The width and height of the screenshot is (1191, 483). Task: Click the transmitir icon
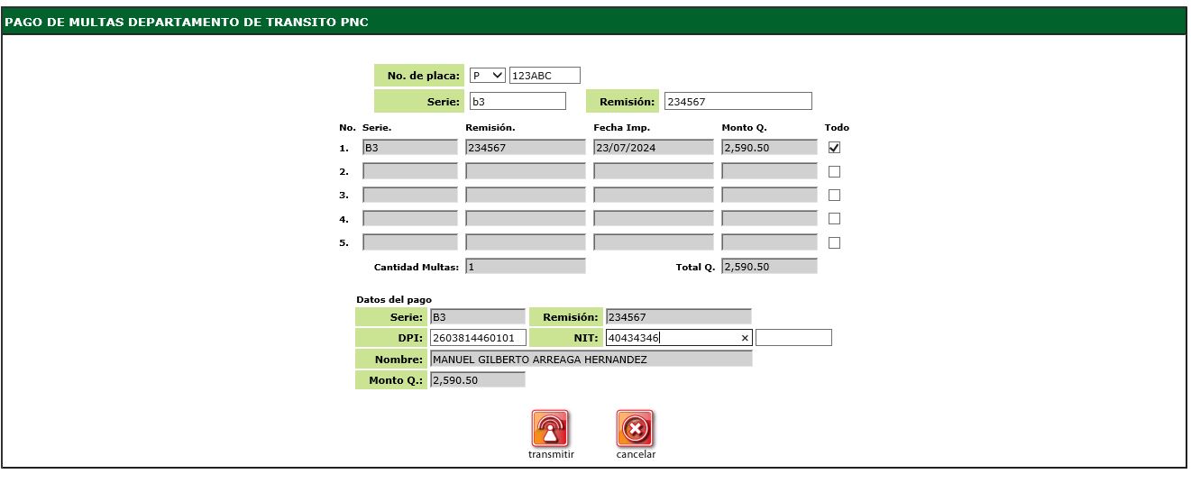click(550, 429)
